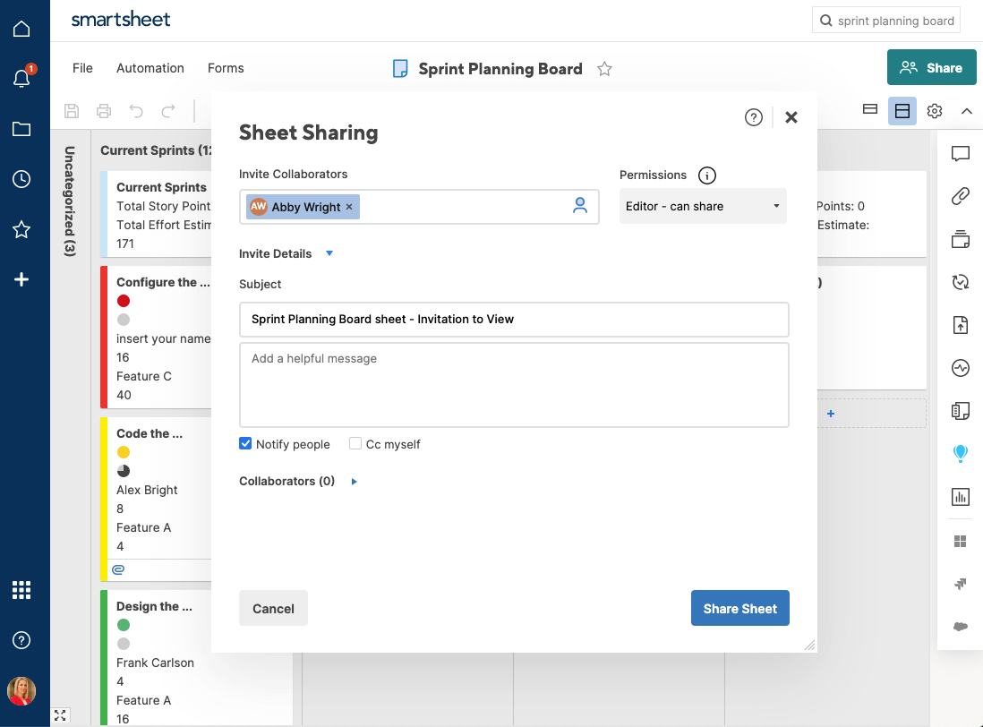Click the Permissions info icon
Viewport: 983px width, 727px height.
tap(707, 175)
